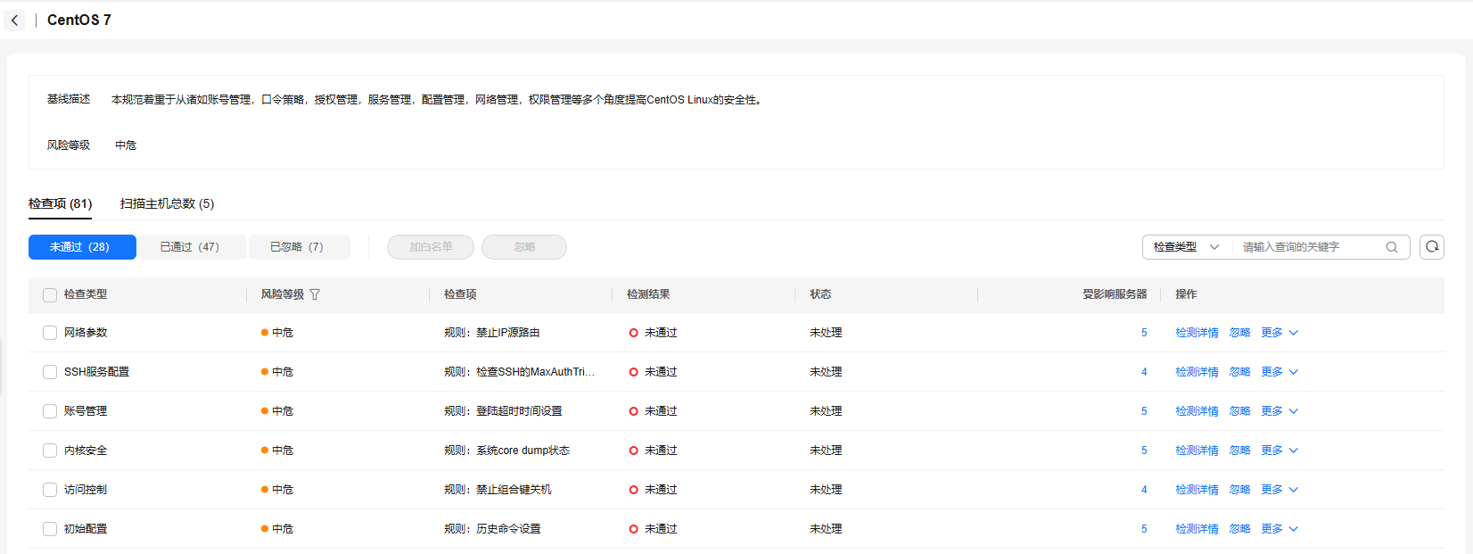Click the rule text 系统core dump状态
The image size is (1473, 554).
coord(523,451)
